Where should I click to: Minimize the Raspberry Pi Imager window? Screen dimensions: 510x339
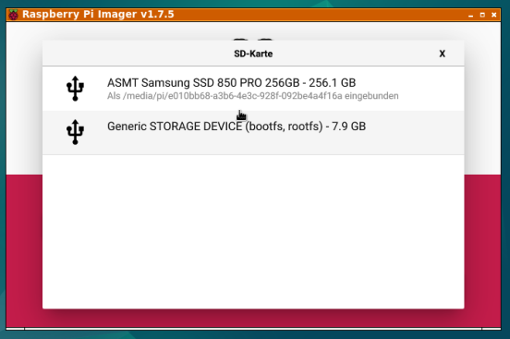tap(470, 15)
